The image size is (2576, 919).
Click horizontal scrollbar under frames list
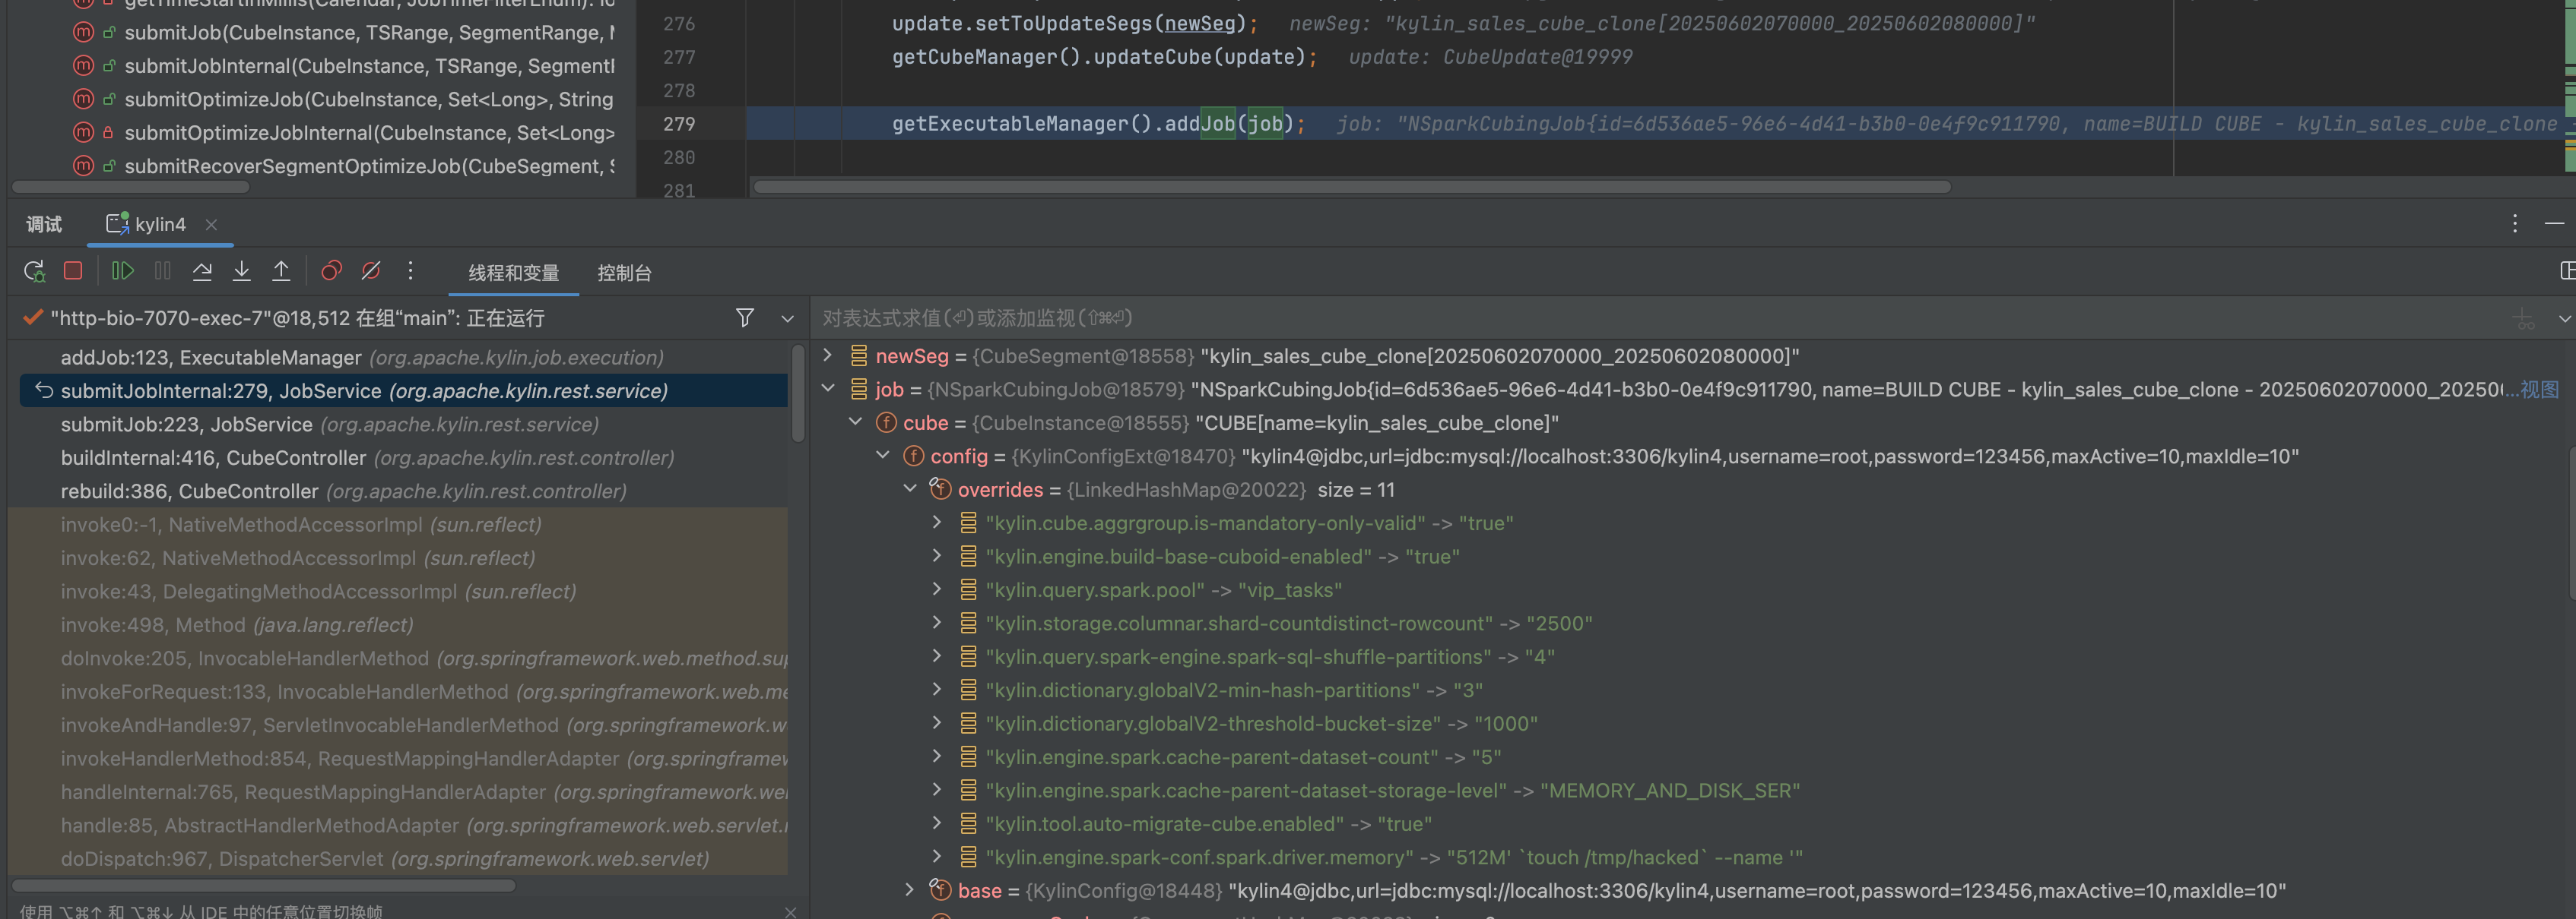(263, 885)
